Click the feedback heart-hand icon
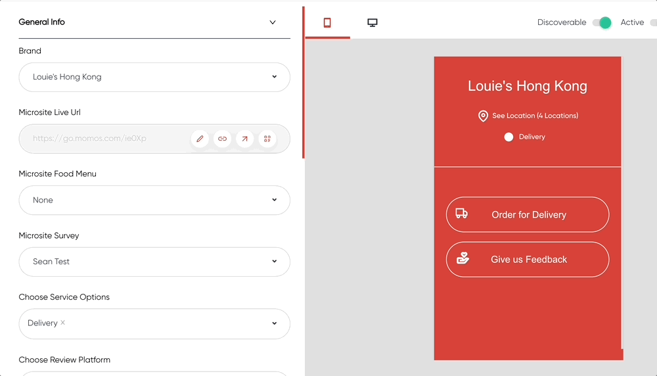 (x=463, y=258)
